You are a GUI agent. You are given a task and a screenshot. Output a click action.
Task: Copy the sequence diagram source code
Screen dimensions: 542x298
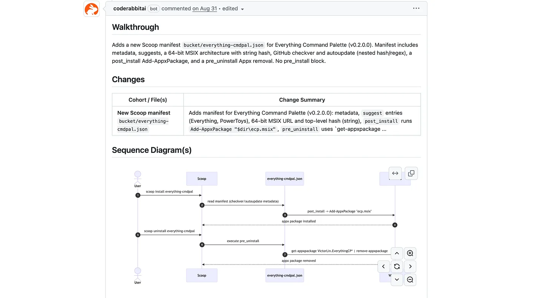411,173
